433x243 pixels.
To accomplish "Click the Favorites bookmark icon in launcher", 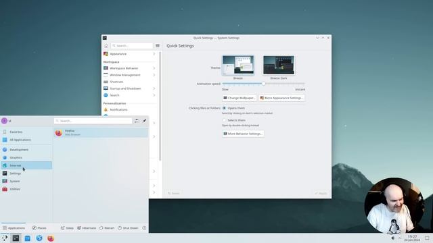I will click(x=5, y=132).
